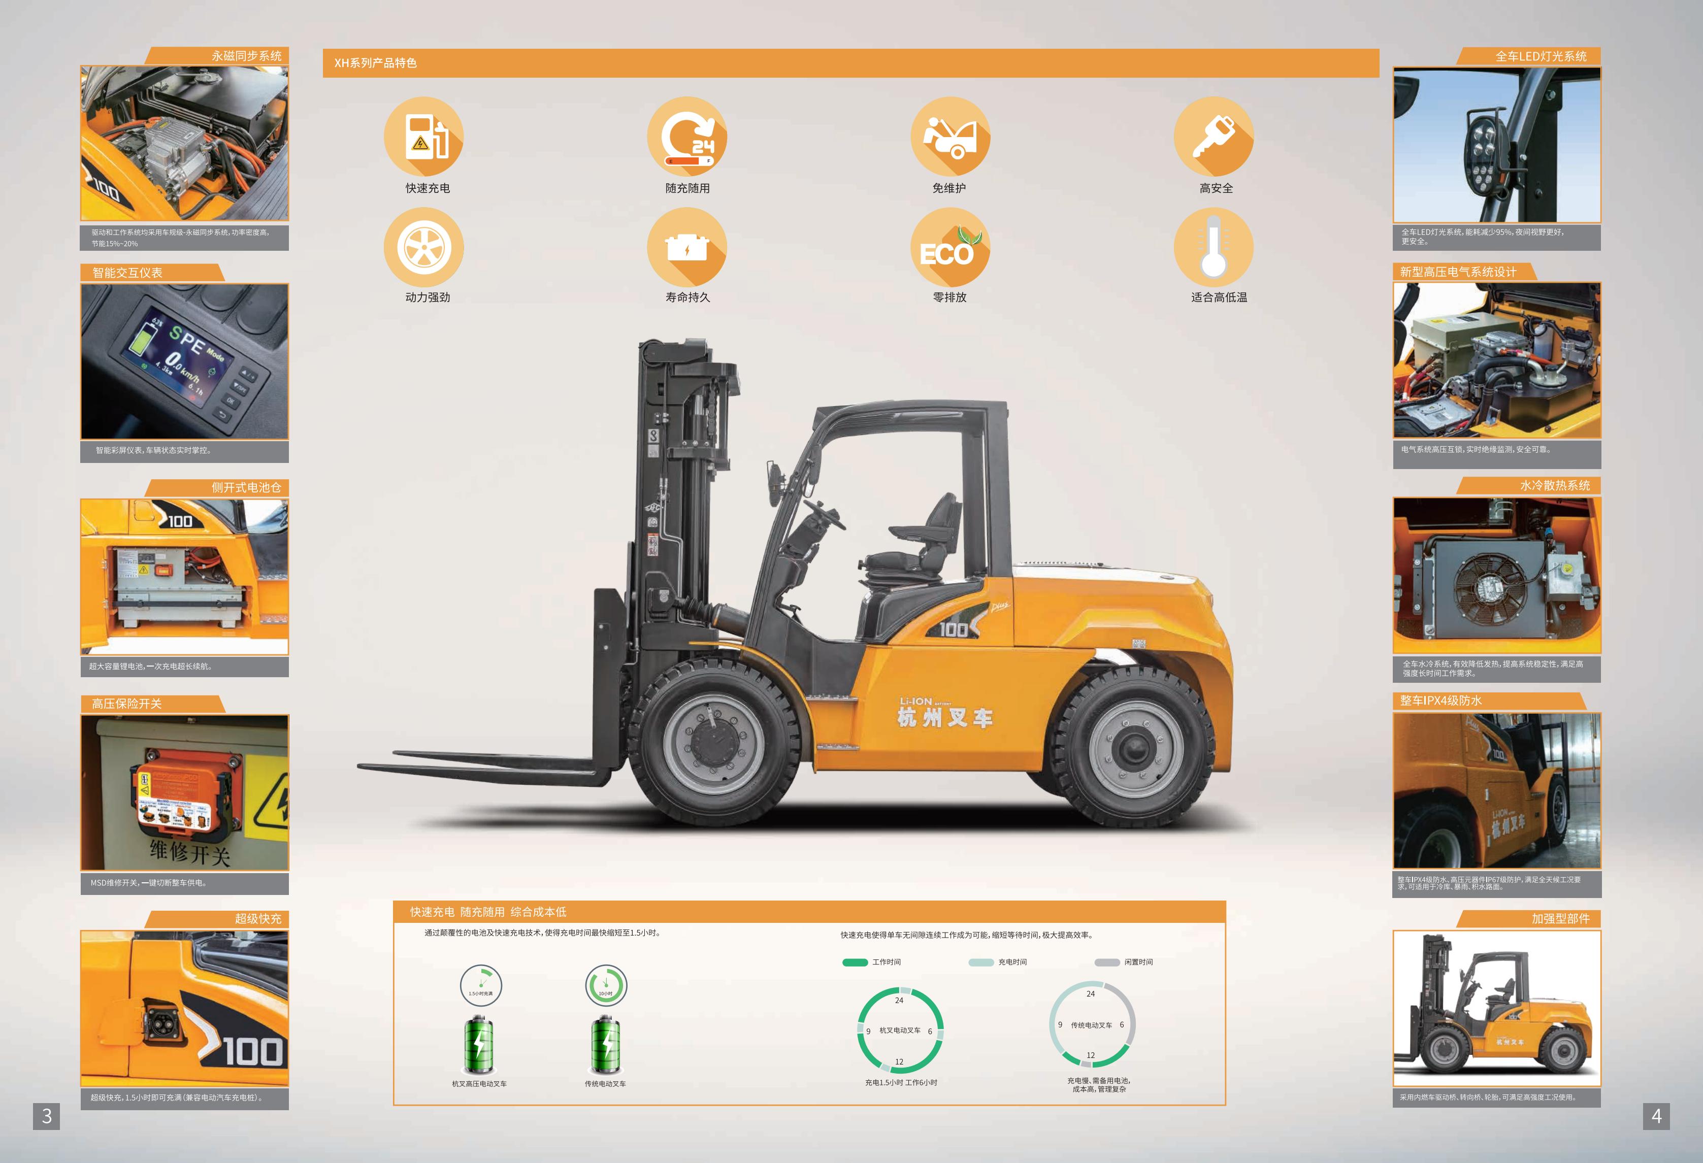Click the 智能交互仪表 display photo

tap(184, 361)
